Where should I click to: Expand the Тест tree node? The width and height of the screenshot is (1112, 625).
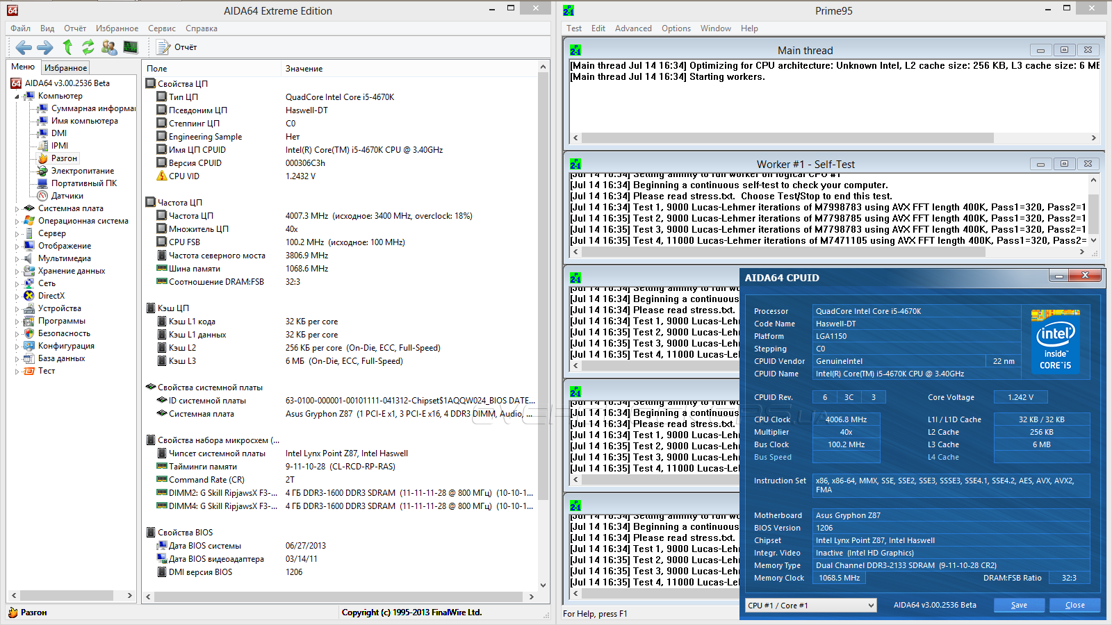point(17,372)
